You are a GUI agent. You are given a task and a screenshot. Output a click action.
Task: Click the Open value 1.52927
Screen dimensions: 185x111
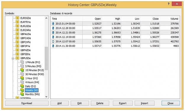[x=97, y=24]
